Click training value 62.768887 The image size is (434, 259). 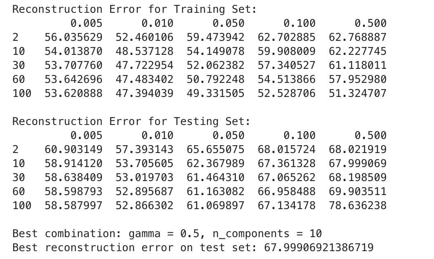coord(358,38)
